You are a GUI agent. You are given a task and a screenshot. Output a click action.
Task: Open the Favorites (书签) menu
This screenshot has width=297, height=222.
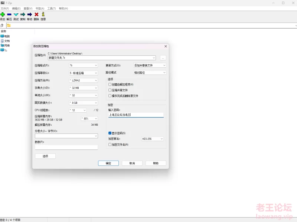point(40,9)
